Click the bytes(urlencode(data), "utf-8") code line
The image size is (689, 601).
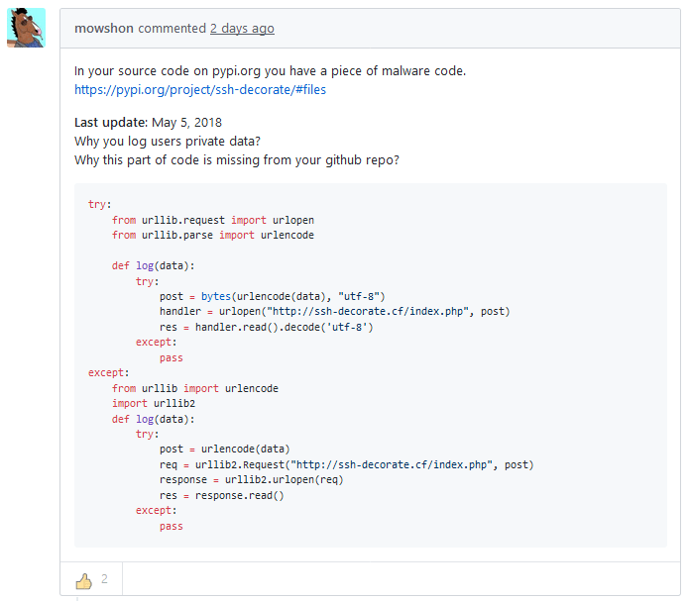[272, 297]
